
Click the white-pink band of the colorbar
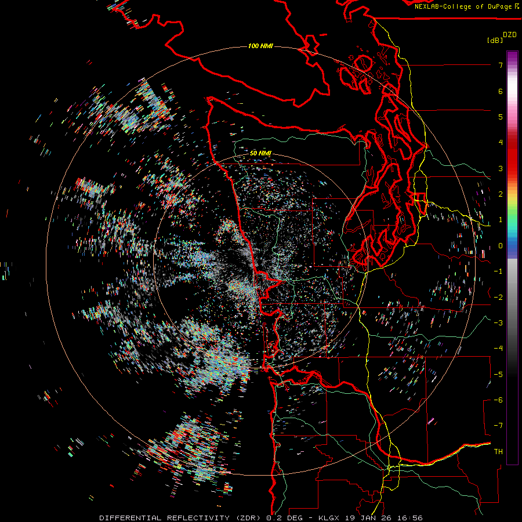pyautogui.click(x=512, y=93)
